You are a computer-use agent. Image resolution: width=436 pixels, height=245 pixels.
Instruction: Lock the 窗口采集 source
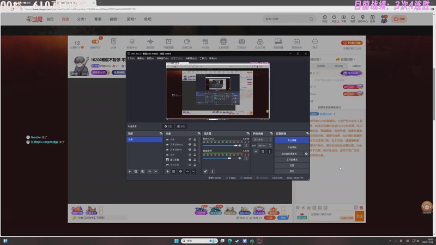[x=195, y=160]
